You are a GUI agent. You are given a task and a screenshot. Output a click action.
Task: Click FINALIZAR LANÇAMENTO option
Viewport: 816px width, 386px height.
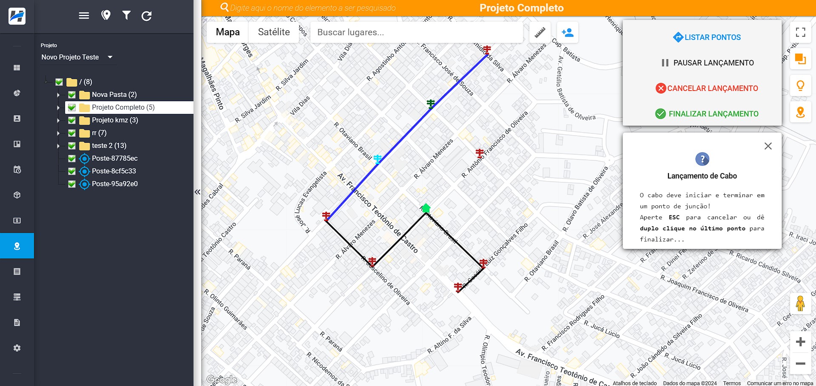pyautogui.click(x=707, y=114)
